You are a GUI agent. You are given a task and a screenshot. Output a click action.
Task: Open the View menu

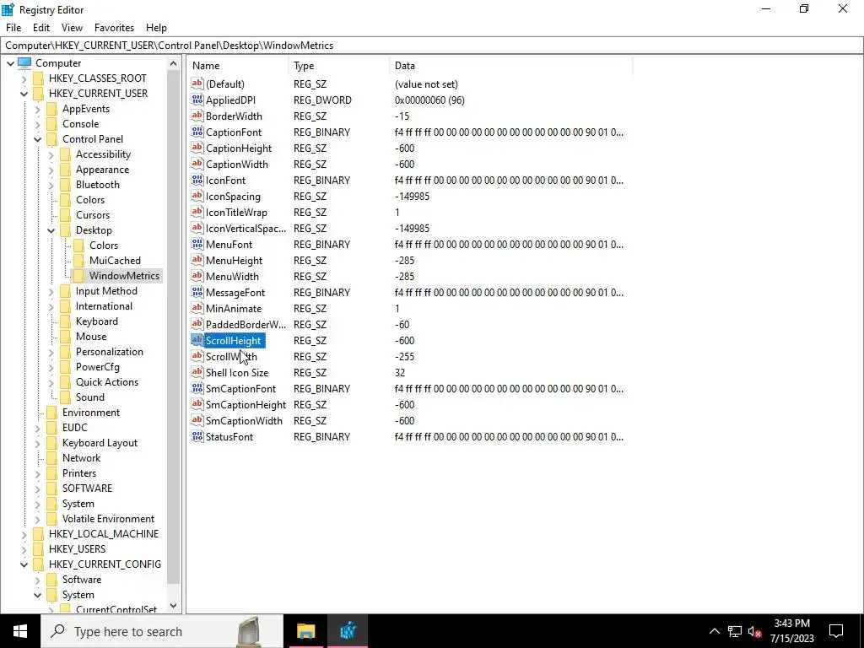(x=73, y=28)
